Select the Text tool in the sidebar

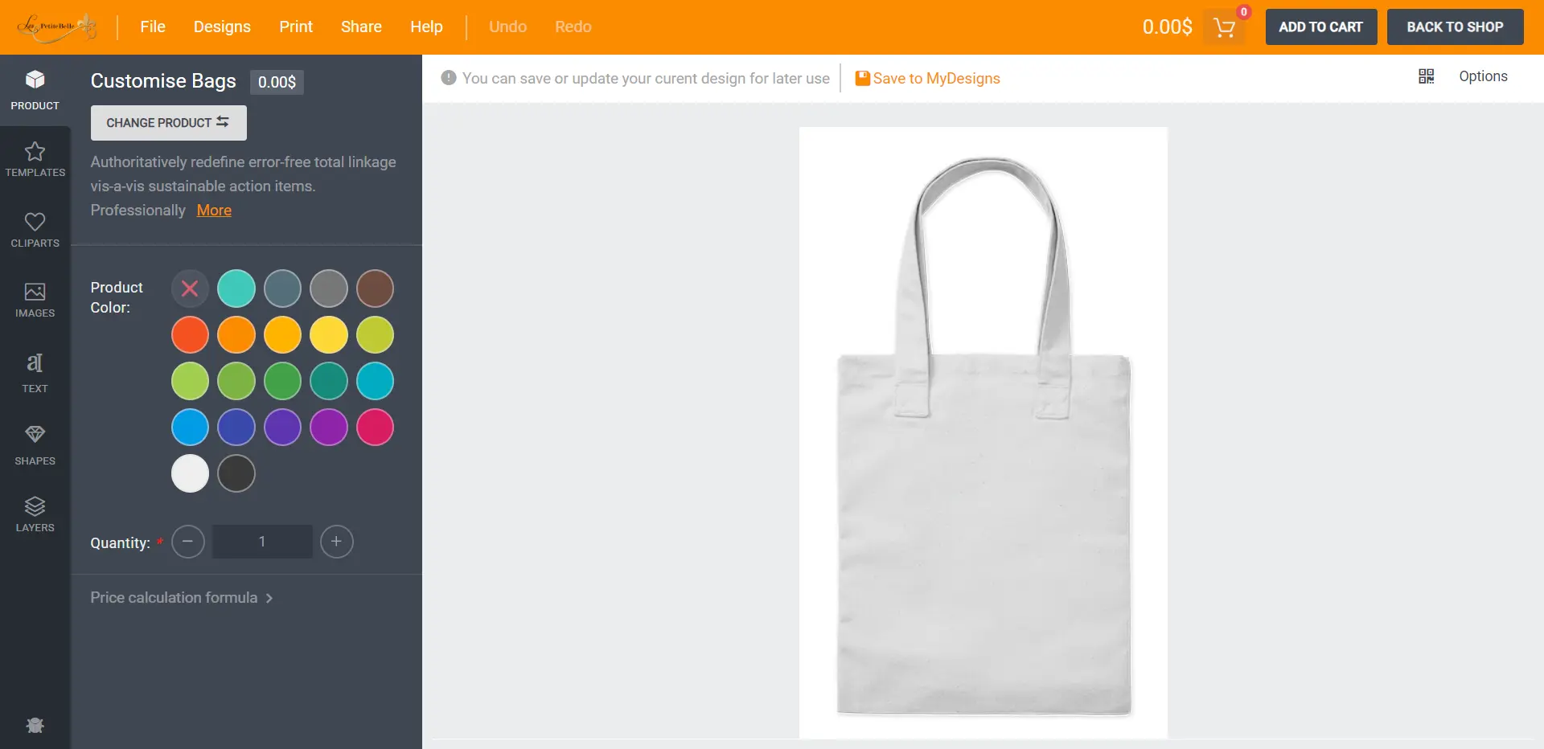click(35, 372)
